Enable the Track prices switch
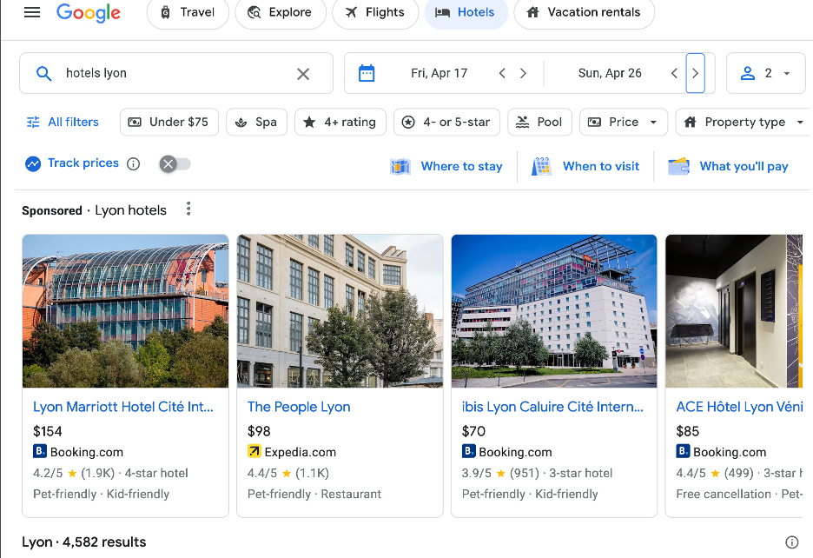Viewport: 813px width, 558px height. click(175, 164)
